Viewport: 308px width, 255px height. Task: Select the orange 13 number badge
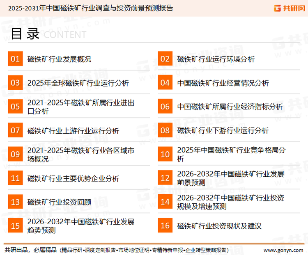tap(15, 202)
